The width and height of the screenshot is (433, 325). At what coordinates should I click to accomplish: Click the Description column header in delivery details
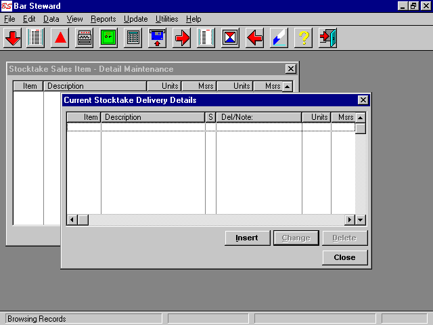(x=152, y=117)
